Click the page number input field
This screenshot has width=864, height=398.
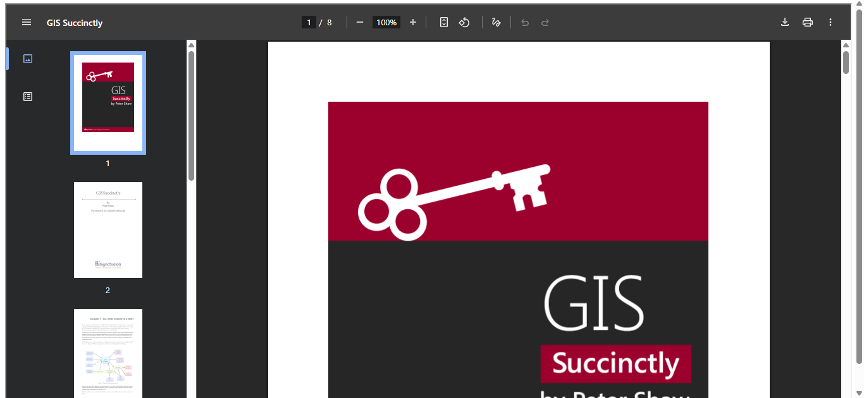309,22
